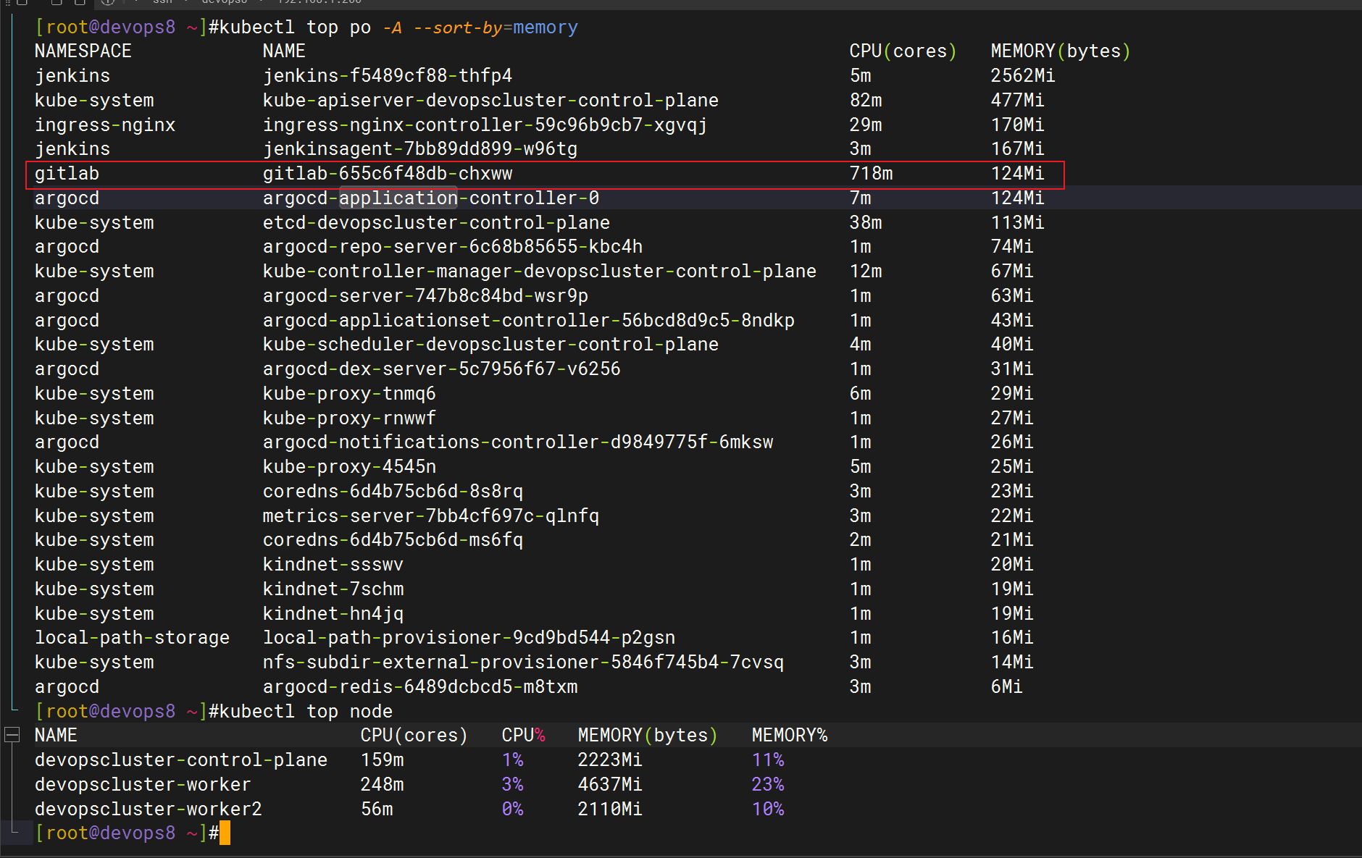
Task: Select coredns-6d4b75cb6d-8s8rq pod name
Action: pos(393,492)
